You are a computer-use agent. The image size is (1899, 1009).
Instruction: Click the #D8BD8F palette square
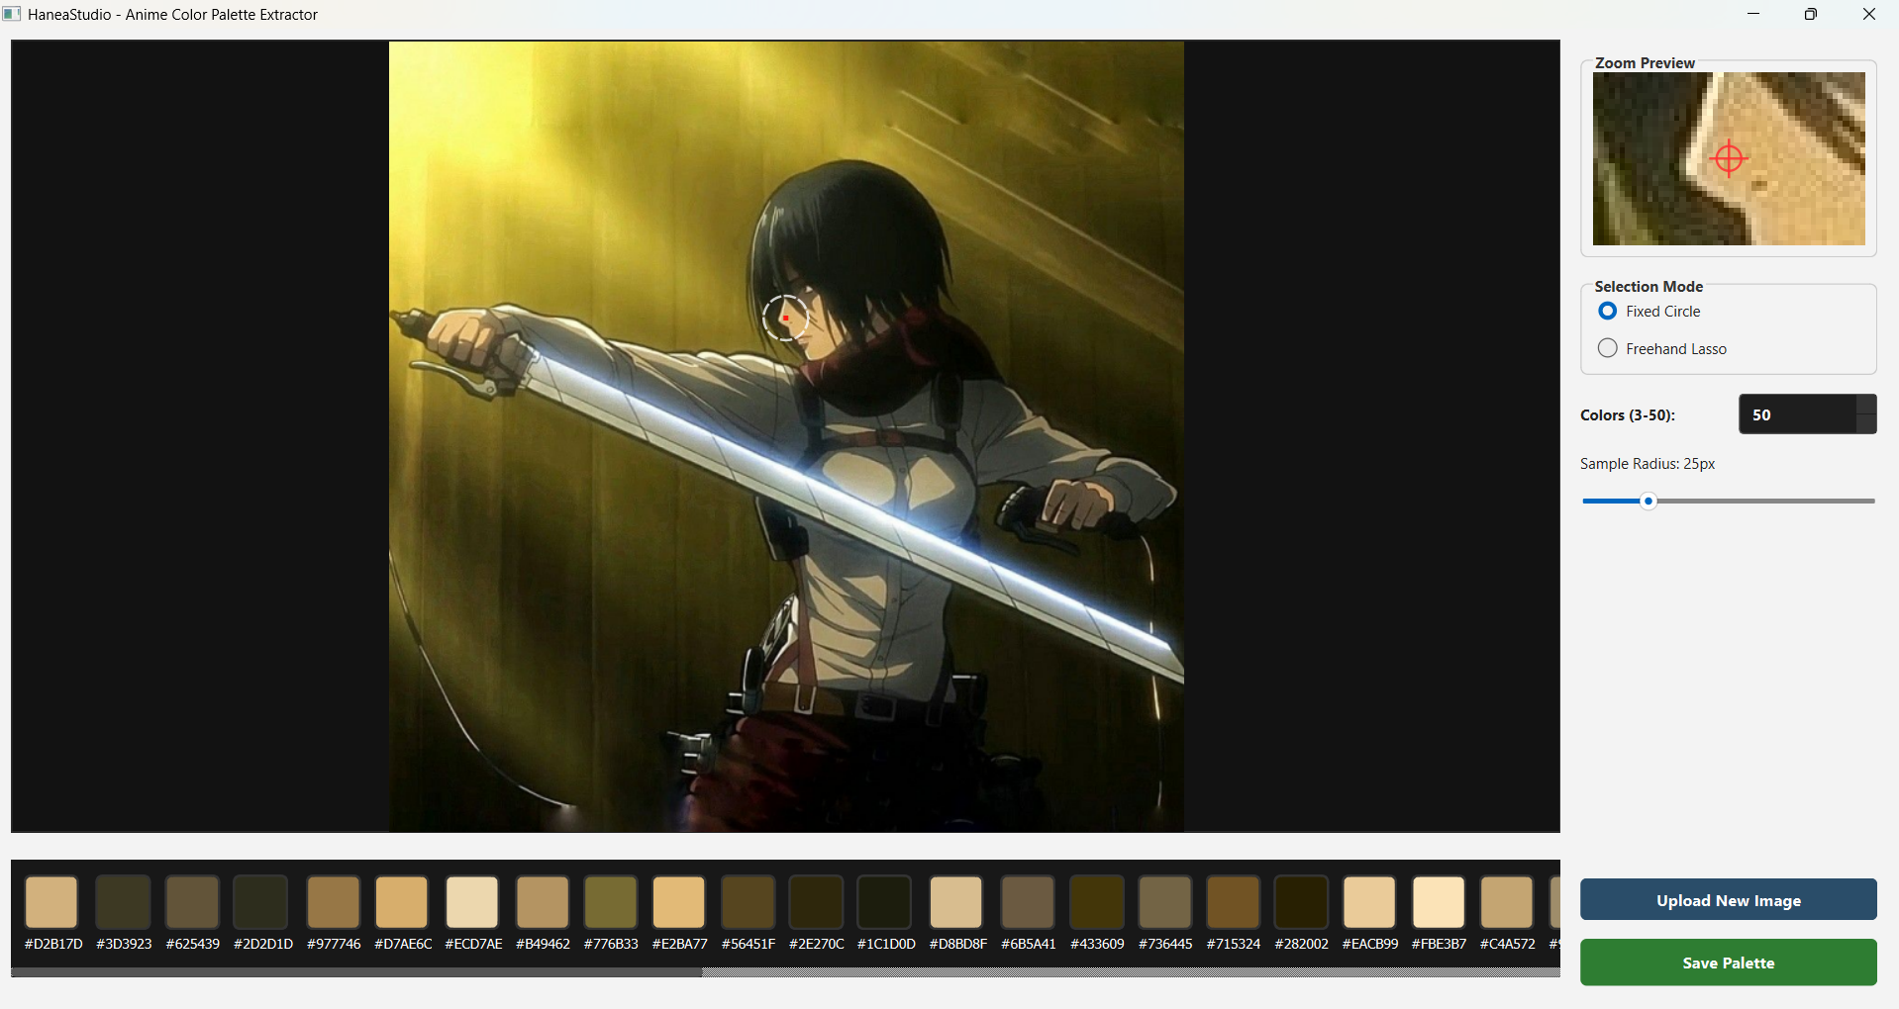(x=956, y=901)
